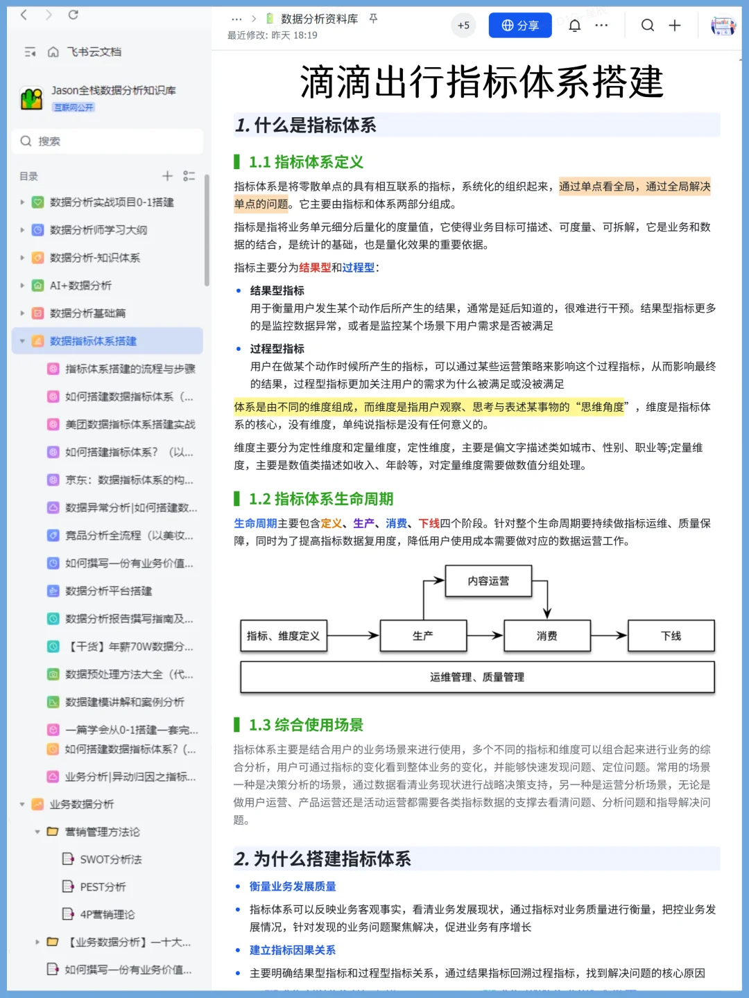The image size is (749, 998).
Task: Open notifications via the bell icon
Action: coord(574,26)
